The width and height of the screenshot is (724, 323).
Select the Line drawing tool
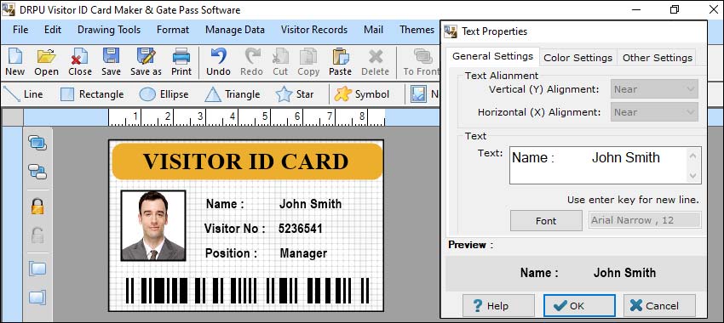click(24, 94)
